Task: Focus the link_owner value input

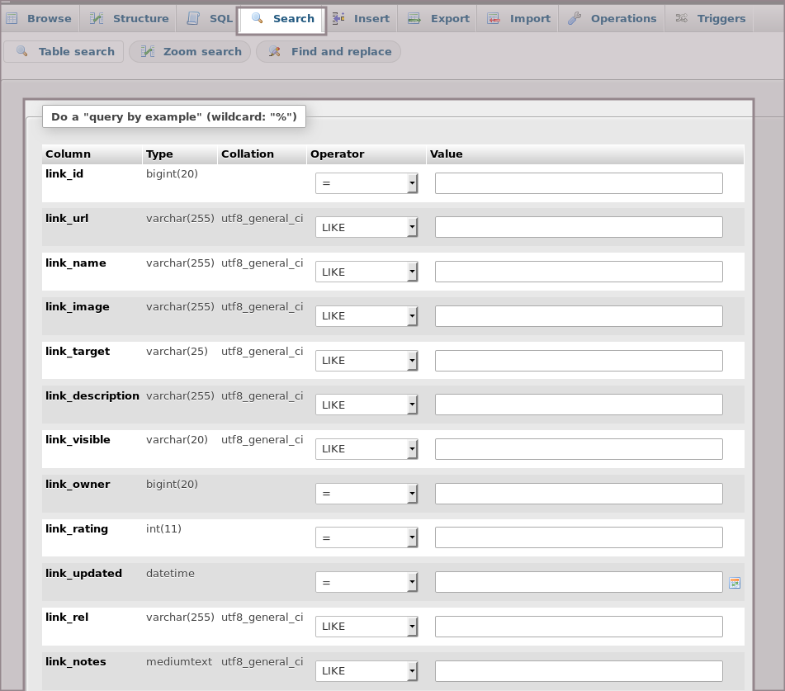Action: coord(579,494)
